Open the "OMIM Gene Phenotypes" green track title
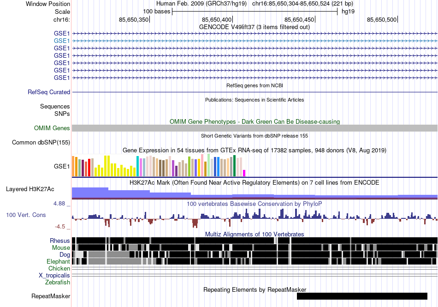Screen dimensions: 438x307 click(255, 121)
